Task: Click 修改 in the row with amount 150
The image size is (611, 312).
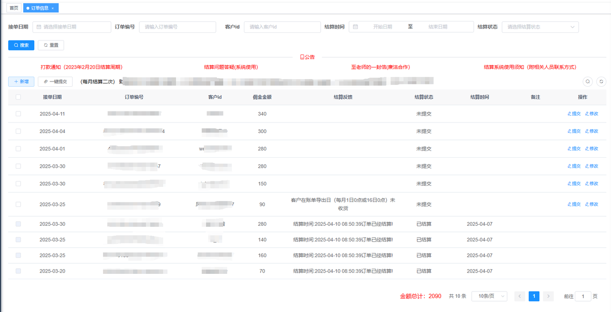Action: [x=591, y=183]
